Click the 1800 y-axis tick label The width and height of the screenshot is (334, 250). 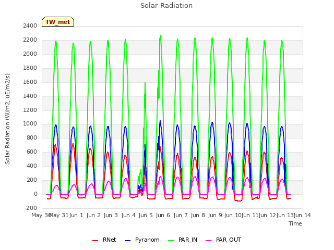[x=30, y=68]
